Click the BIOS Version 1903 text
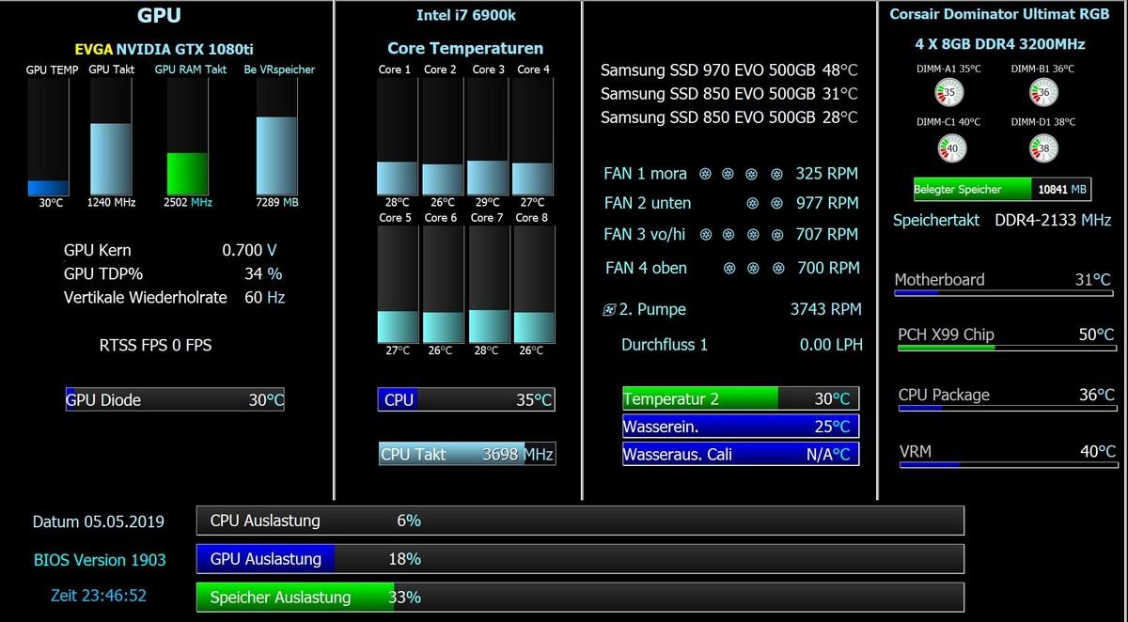This screenshot has height=622, width=1128. [x=100, y=560]
